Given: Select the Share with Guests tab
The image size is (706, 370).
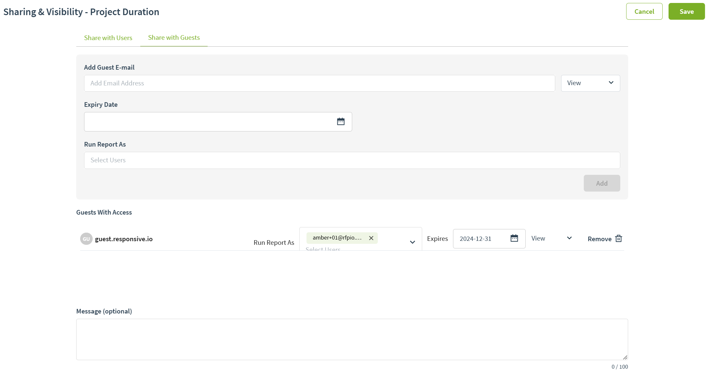Looking at the screenshot, I should tap(174, 38).
